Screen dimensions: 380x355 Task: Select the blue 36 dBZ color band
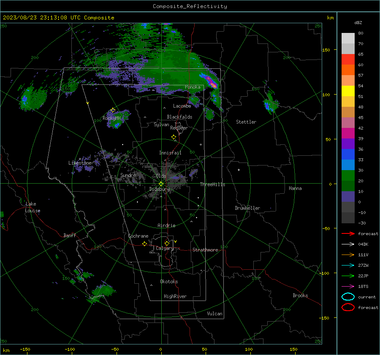coord(348,154)
